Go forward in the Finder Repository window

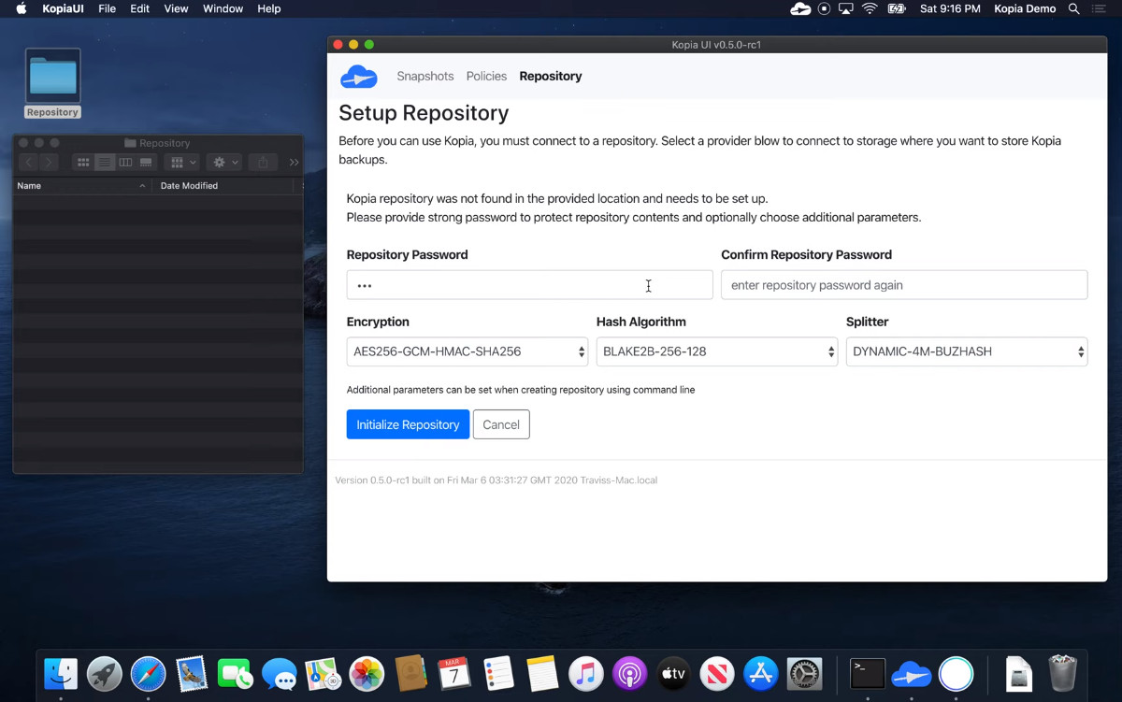click(x=49, y=162)
